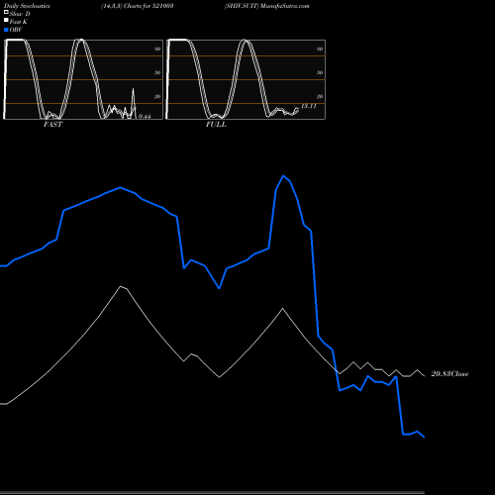Click the FULL stochastic chart thumbnail
Viewport: 495px width, 495px height.
(x=246, y=79)
